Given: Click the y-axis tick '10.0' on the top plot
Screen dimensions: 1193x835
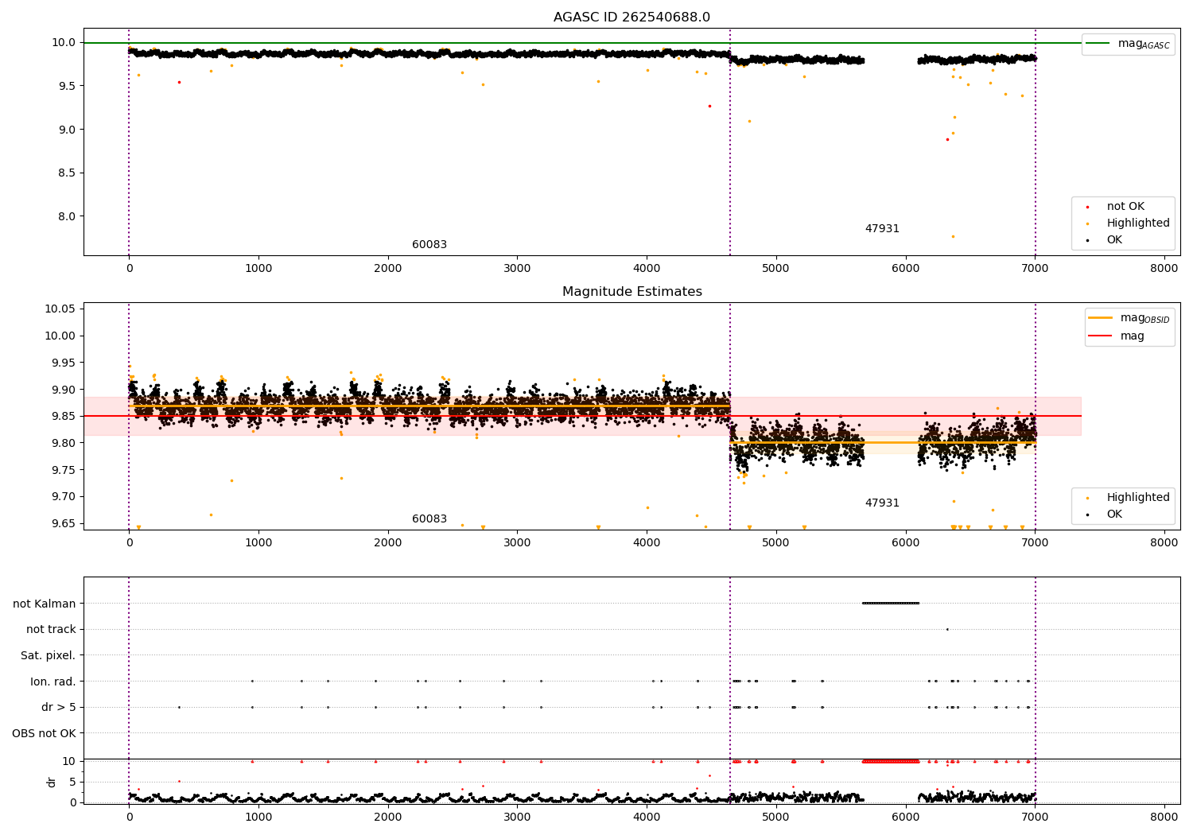Looking at the screenshot, I should click(x=64, y=43).
